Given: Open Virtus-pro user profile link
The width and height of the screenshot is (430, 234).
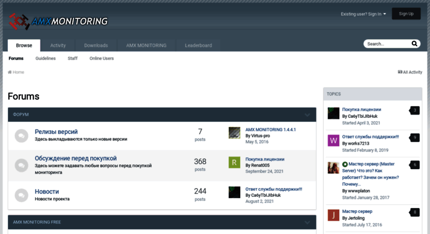Looking at the screenshot, I should tap(261, 136).
